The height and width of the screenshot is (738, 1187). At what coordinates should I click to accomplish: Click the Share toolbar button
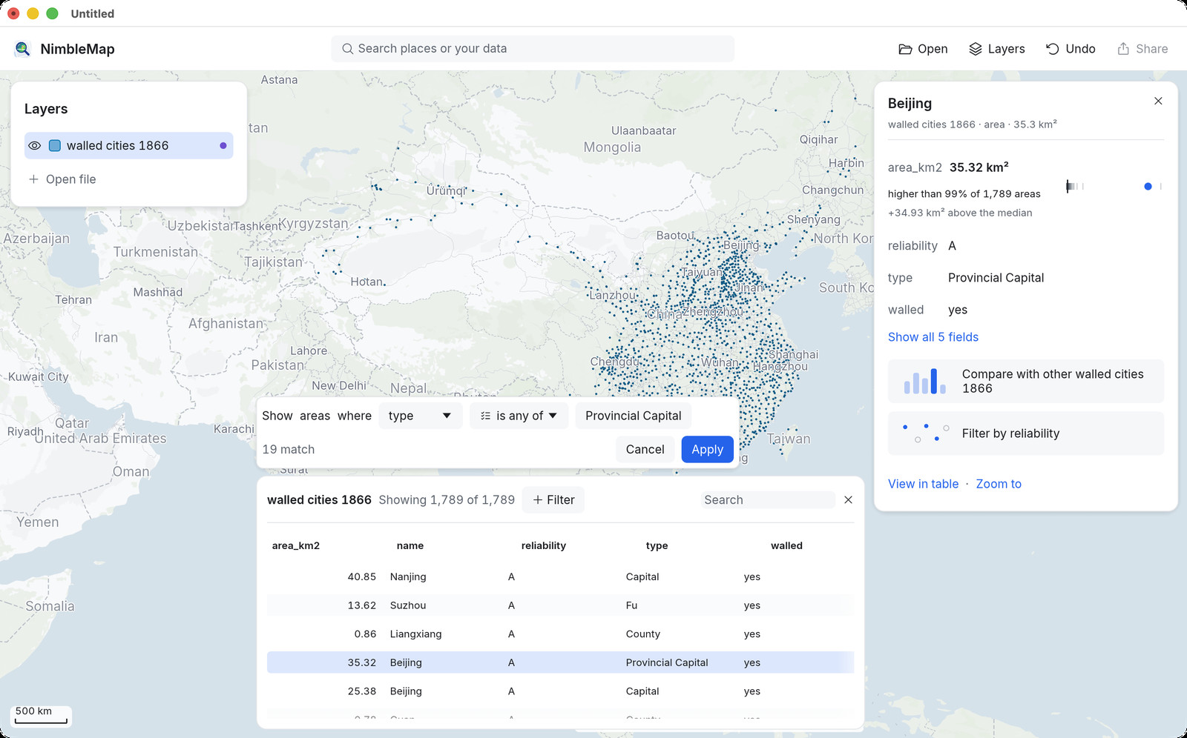(1142, 49)
